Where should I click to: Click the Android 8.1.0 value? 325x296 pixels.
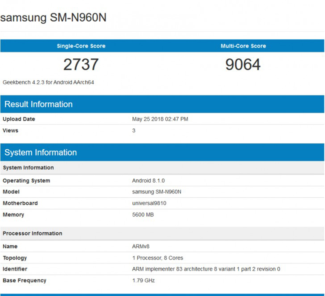145,180
